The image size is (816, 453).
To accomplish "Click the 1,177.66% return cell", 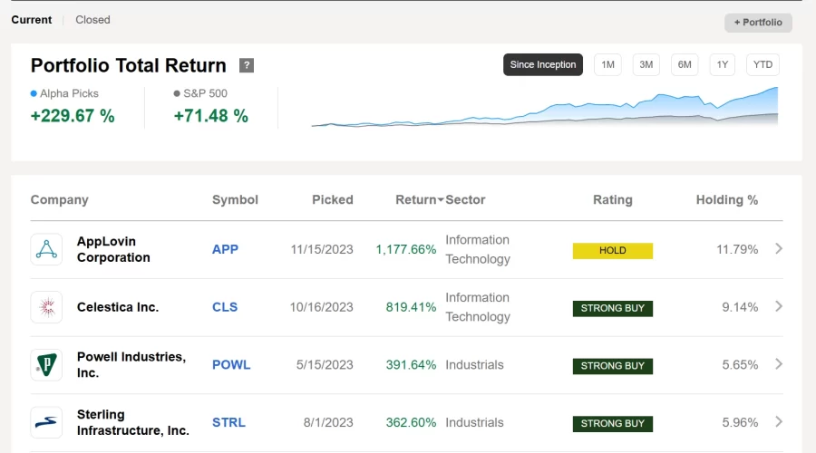I will point(406,249).
